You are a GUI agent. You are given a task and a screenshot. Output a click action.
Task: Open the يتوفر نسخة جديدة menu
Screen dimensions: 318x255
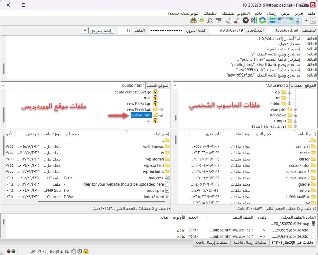click(x=183, y=13)
